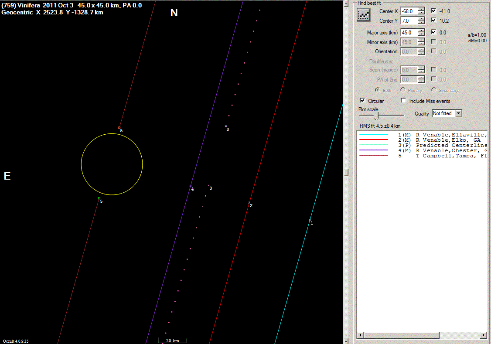
Task: Click the green reappearance marker of chord 5
Action: tap(99, 198)
